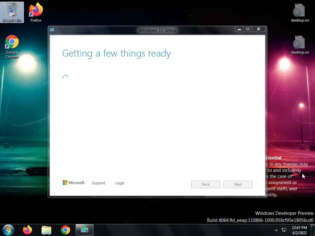The width and height of the screenshot is (315, 236).
Task: Select the Firefox desktop shortcut
Action: [36, 12]
